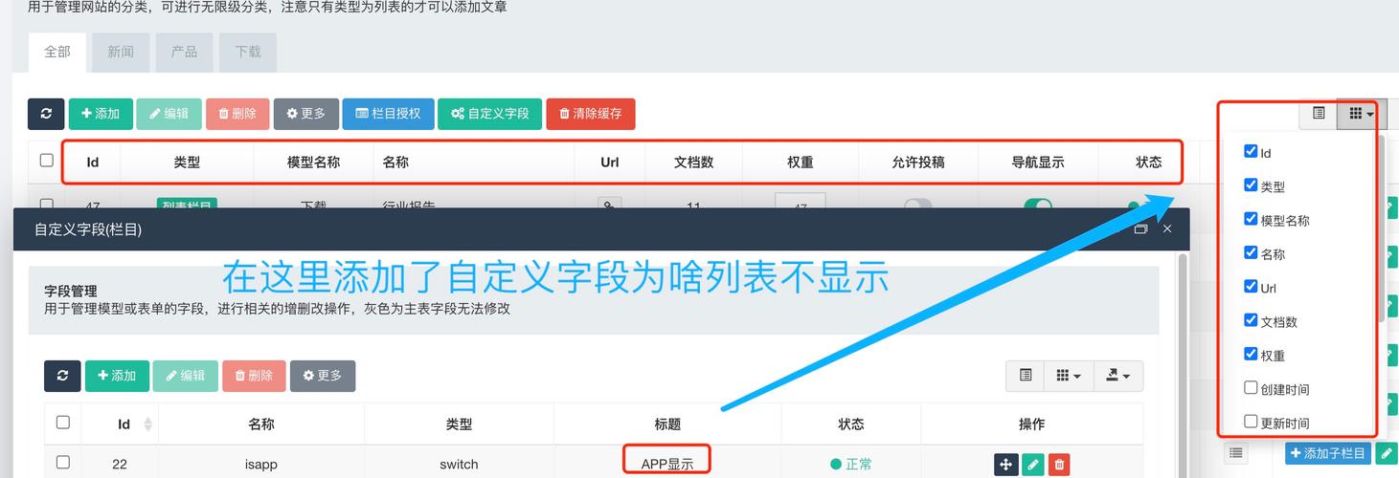1399x478 pixels.
Task: Check the 更新时间 column checkbox
Action: pyautogui.click(x=1251, y=421)
